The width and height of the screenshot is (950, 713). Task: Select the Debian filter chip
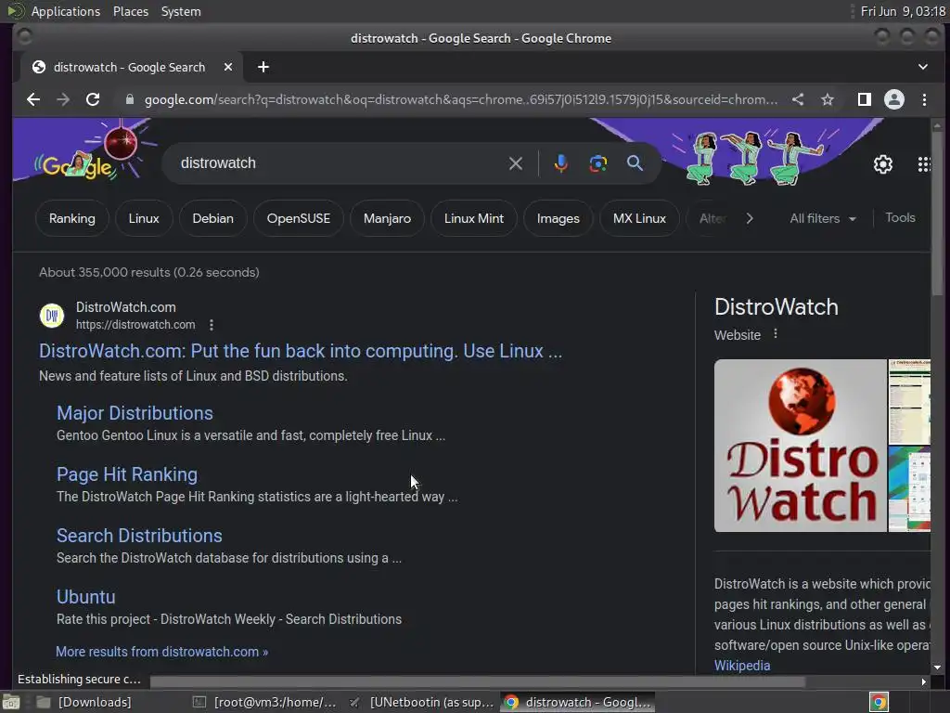click(212, 218)
